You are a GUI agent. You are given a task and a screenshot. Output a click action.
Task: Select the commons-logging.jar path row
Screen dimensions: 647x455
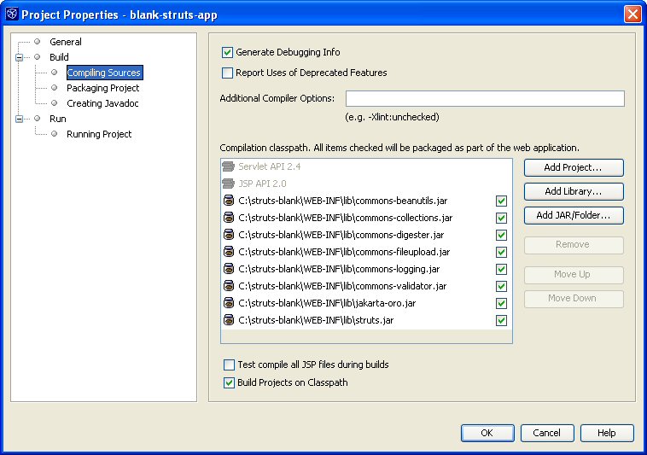pyautogui.click(x=366, y=270)
